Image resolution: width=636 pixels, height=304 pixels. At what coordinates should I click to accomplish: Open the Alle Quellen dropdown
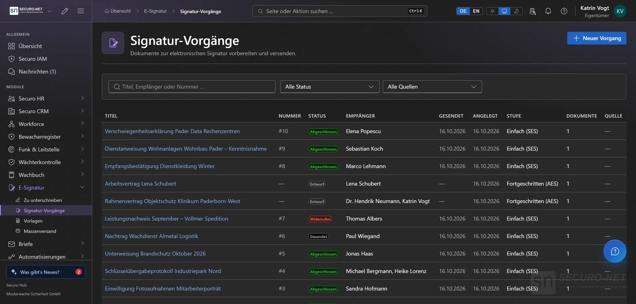click(432, 86)
